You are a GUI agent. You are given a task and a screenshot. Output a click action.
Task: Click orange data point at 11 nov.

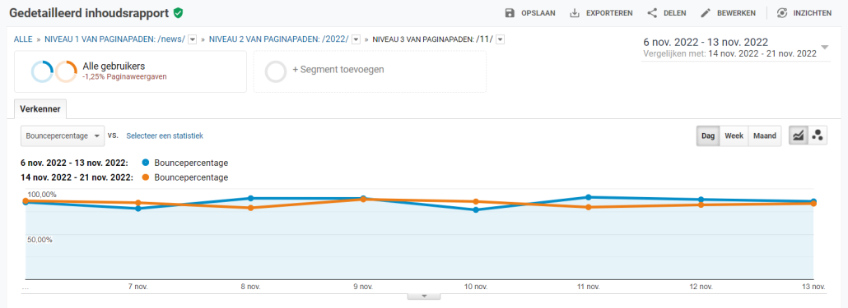(589, 207)
